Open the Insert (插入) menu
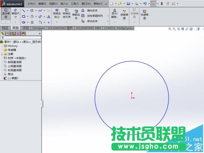Viewport: 204px width, 153px height. coord(64,4)
